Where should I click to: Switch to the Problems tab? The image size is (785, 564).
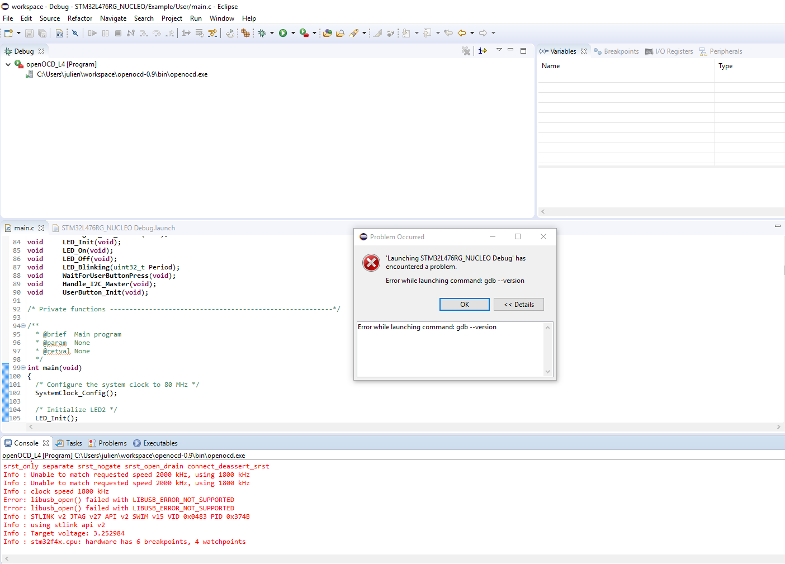(x=107, y=443)
